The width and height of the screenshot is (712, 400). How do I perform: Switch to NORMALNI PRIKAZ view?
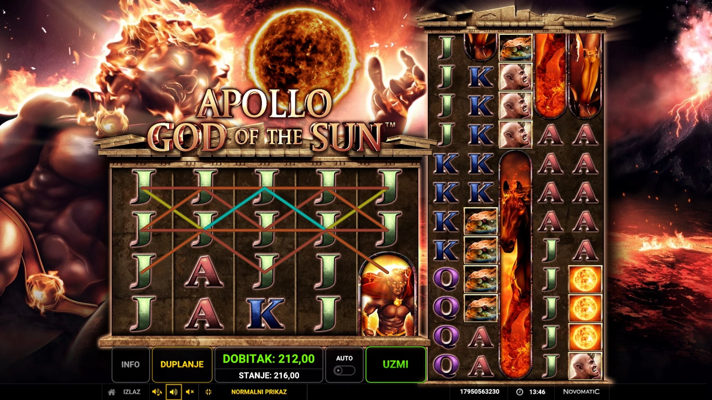tap(259, 392)
